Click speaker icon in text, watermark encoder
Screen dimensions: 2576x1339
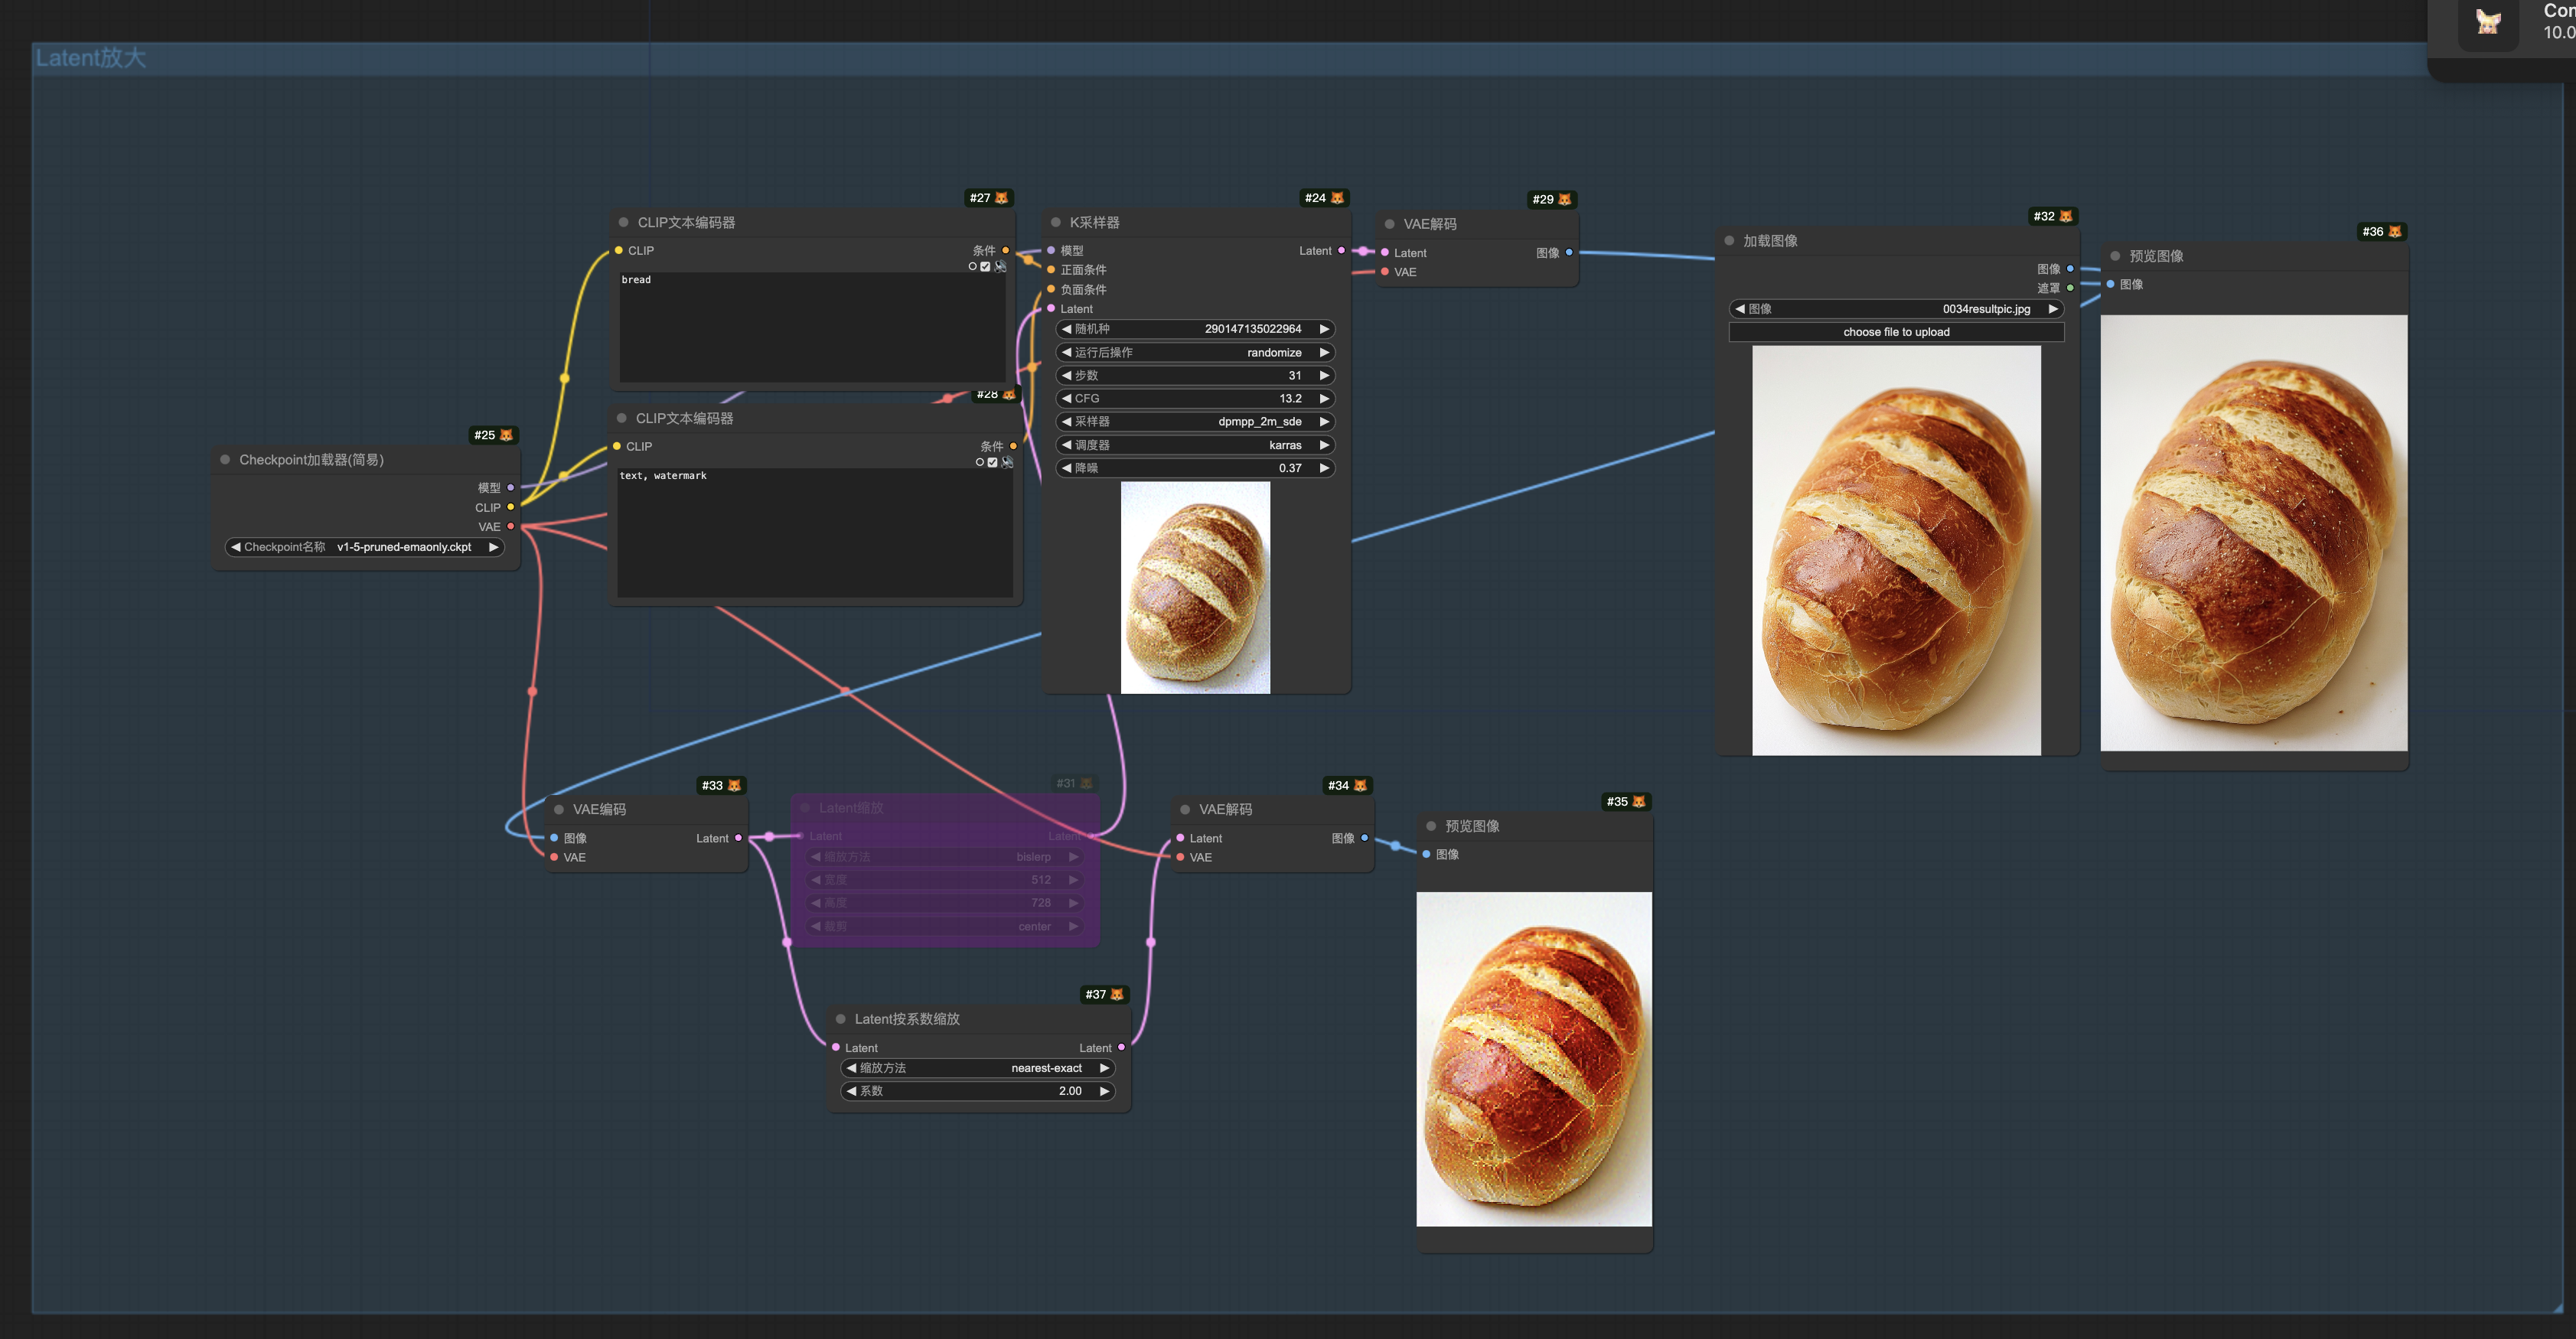tap(1007, 462)
